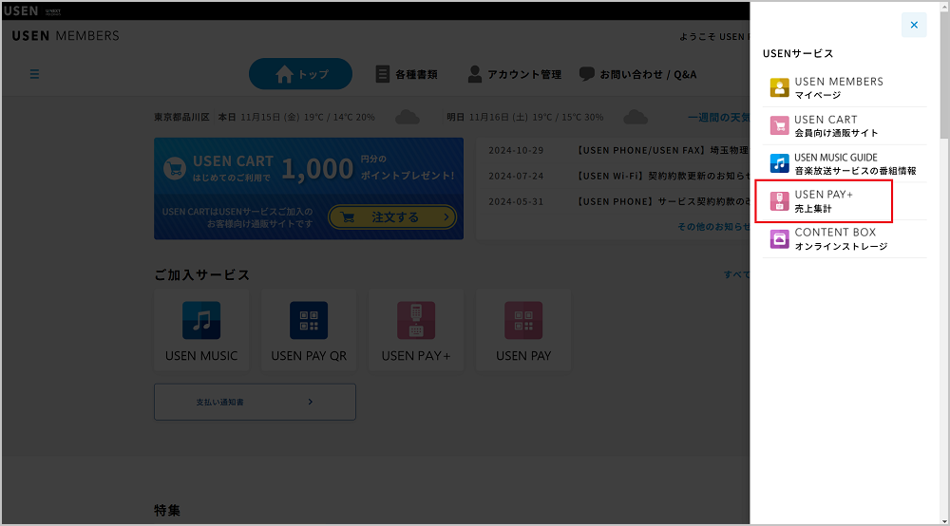The width and height of the screenshot is (950, 526).
Task: Close the USEN services side panel
Action: tap(913, 25)
